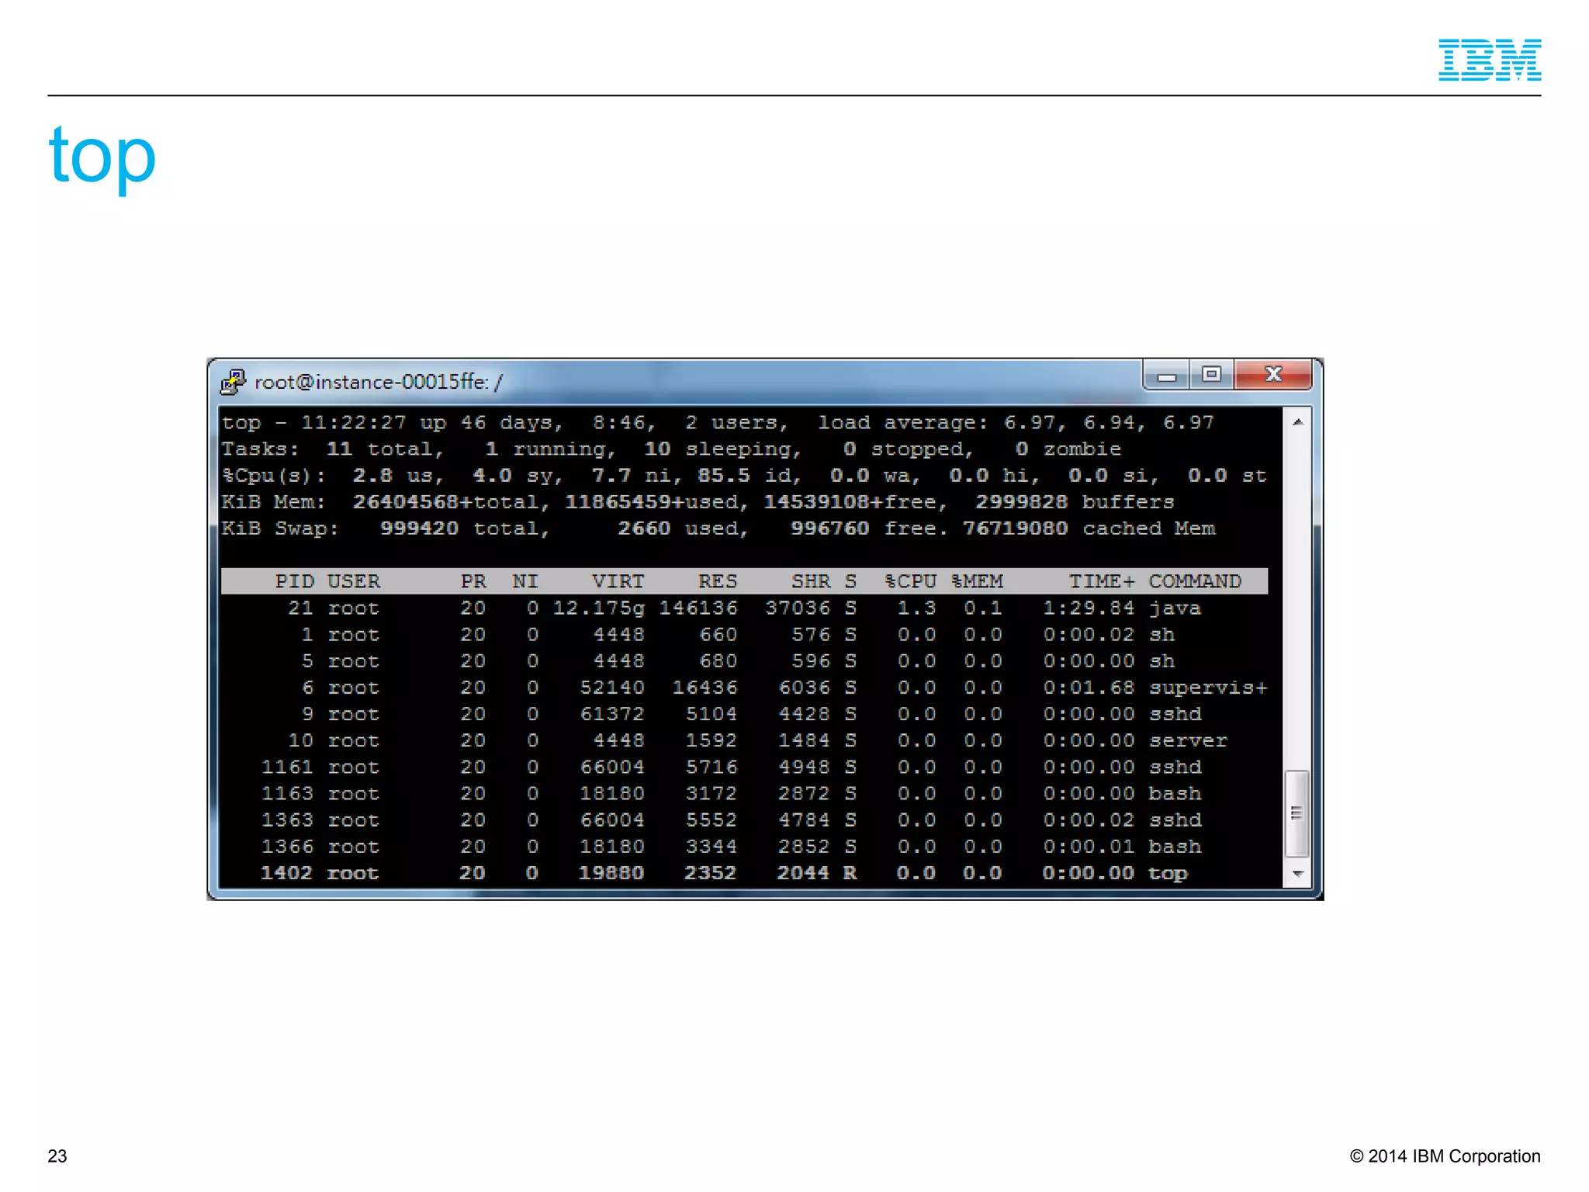
Task: Click the USER column header
Action: [353, 581]
